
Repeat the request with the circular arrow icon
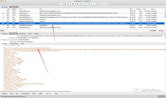point(89,4)
